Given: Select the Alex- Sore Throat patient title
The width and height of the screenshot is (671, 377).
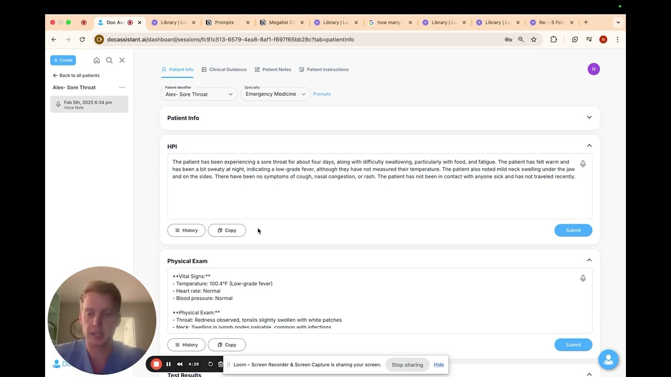Looking at the screenshot, I should (74, 87).
